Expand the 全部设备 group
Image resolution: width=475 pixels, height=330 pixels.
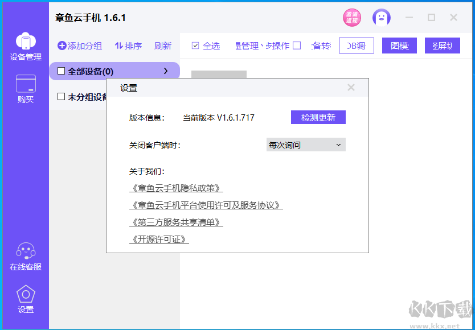(x=166, y=71)
